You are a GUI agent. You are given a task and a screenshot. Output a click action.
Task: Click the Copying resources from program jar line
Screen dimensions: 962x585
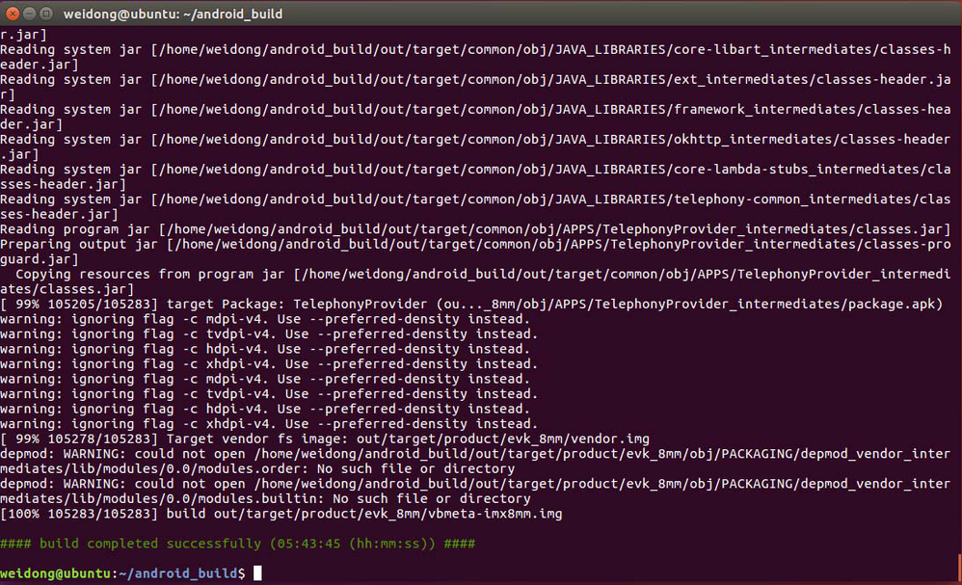(x=475, y=281)
